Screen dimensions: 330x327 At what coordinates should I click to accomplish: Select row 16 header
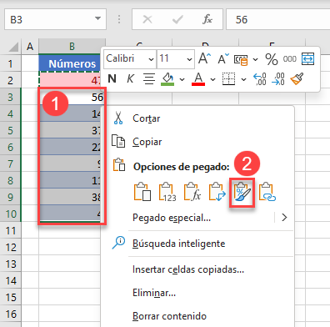[x=10, y=314]
